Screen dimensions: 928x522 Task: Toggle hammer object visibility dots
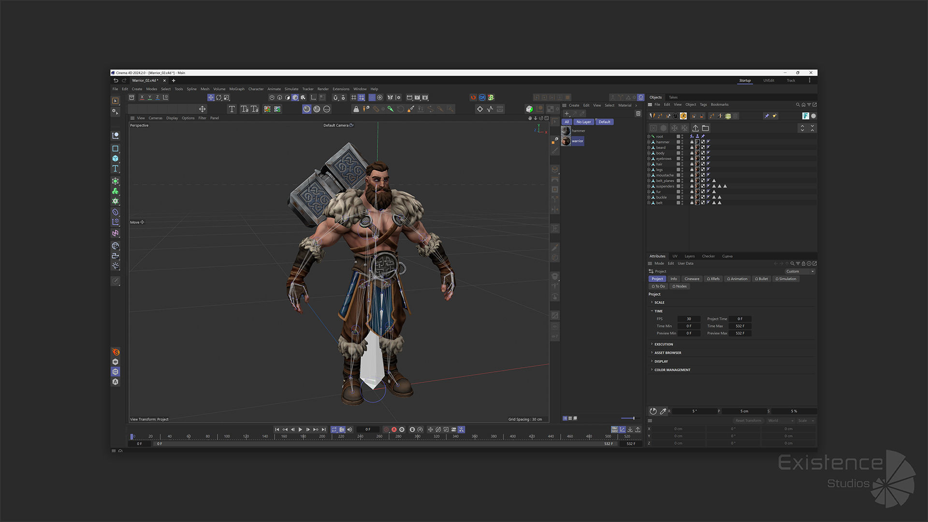pyautogui.click(x=682, y=142)
